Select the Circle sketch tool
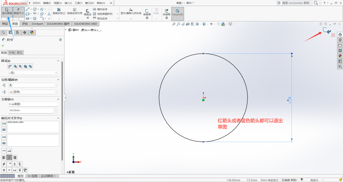Viewport: 343px width, 182px height. [x=35, y=9]
